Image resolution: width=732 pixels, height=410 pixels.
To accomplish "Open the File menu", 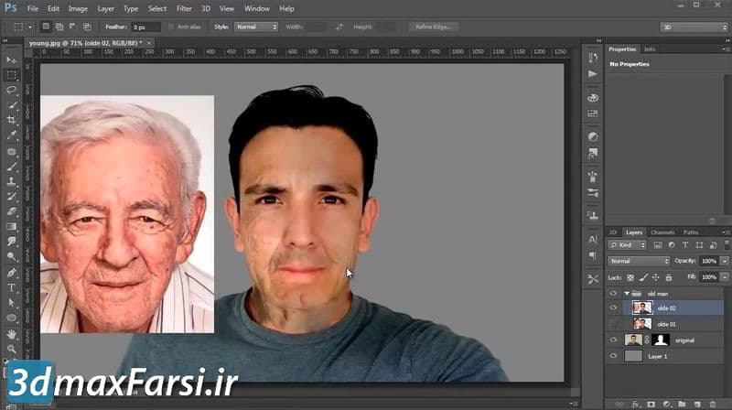I will click(33, 8).
